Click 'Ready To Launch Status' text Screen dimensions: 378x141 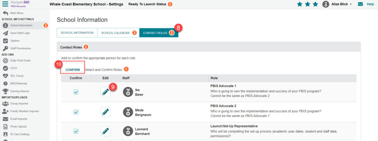[147, 4]
